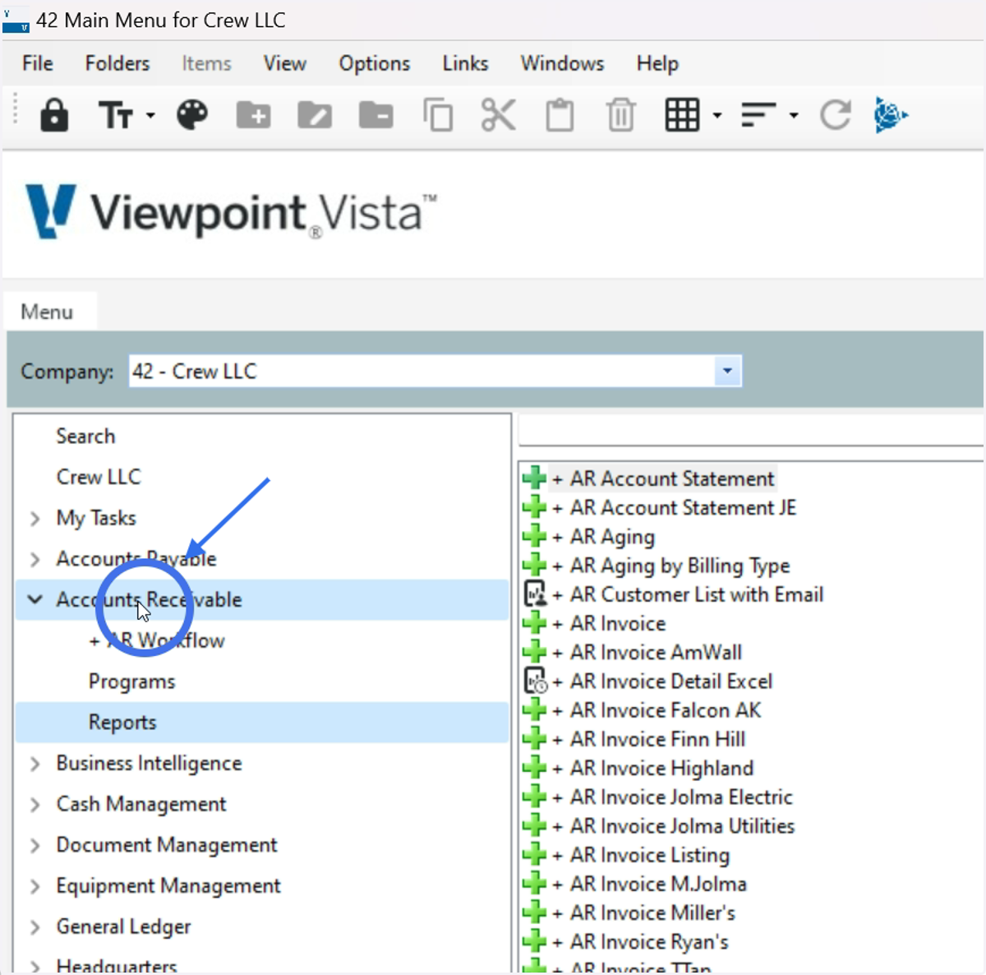986x975 pixels.
Task: Expand the Business Intelligence chevron
Action: (x=35, y=764)
